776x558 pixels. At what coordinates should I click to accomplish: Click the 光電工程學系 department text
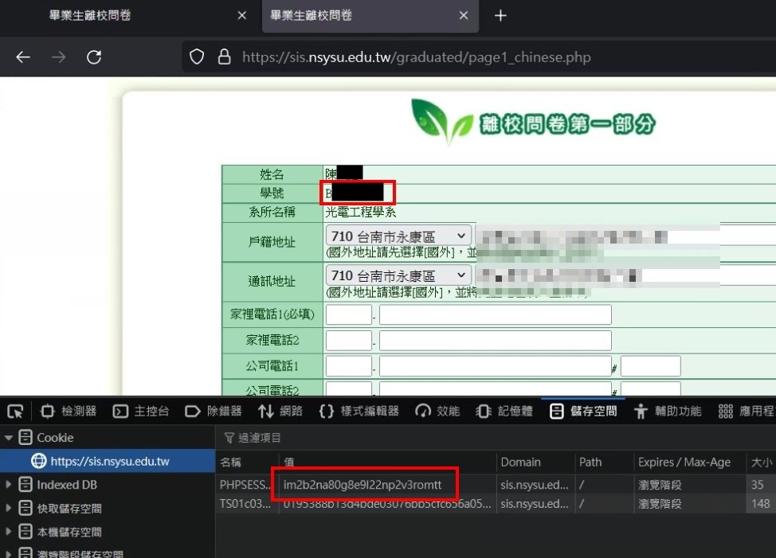(361, 213)
